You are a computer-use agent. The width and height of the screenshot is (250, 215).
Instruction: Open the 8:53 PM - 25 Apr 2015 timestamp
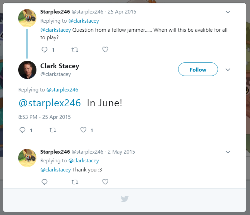click(45, 117)
